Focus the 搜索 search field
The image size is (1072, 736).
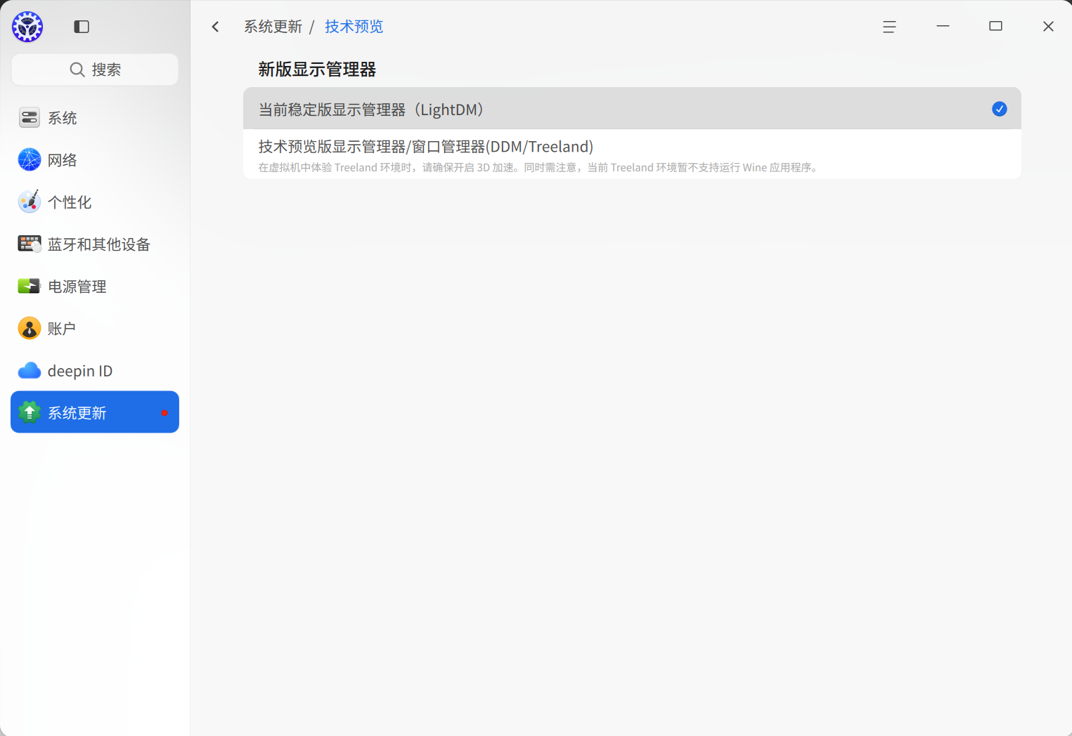pos(95,70)
